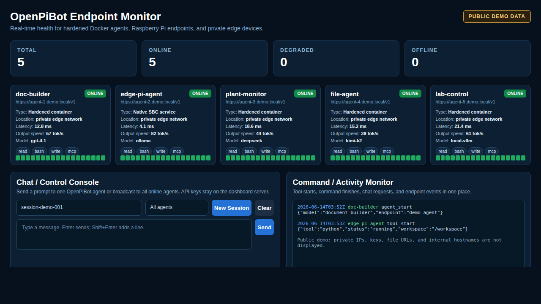
Task: Click file-agent's read capability tag
Action: 338,151
